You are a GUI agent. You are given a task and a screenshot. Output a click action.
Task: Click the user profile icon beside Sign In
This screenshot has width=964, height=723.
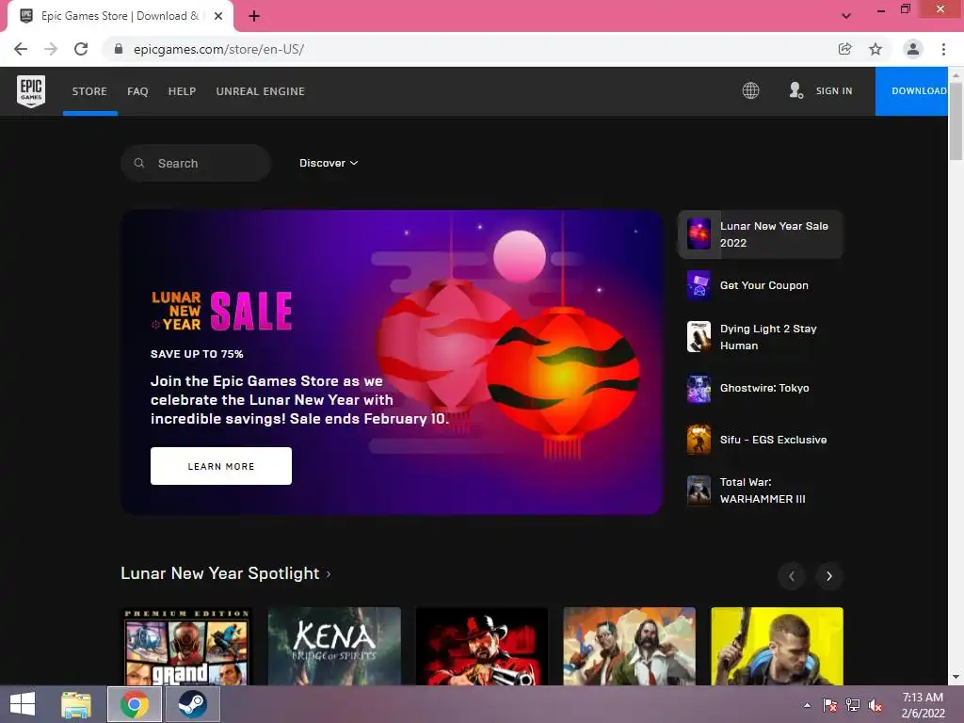click(x=796, y=91)
